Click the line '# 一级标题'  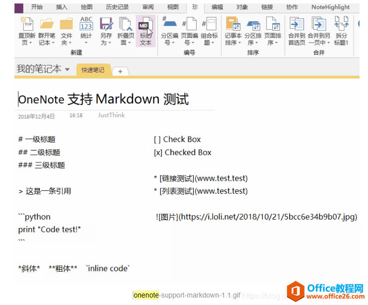37,140
